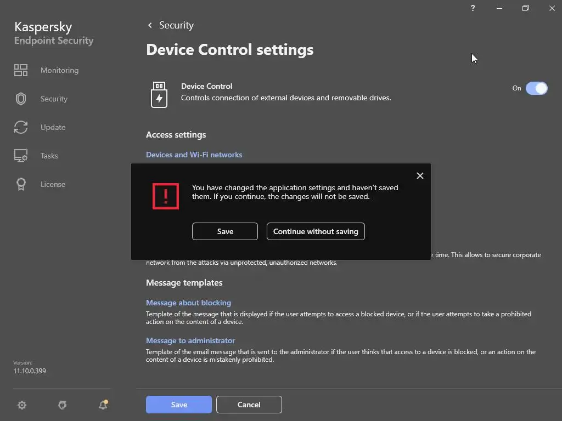Click the Update circular arrows icon
This screenshot has height=421, width=562.
[21, 127]
